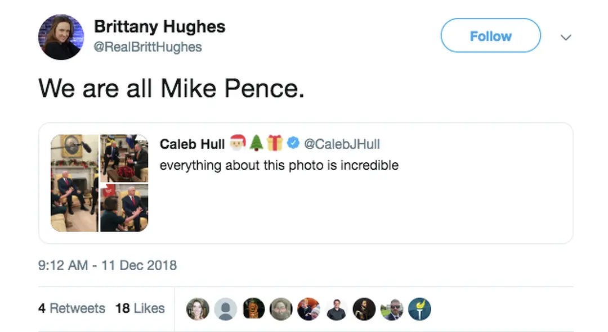Click the liker avatar of man in sunglasses
This screenshot has width=608, height=332.
[392, 309]
